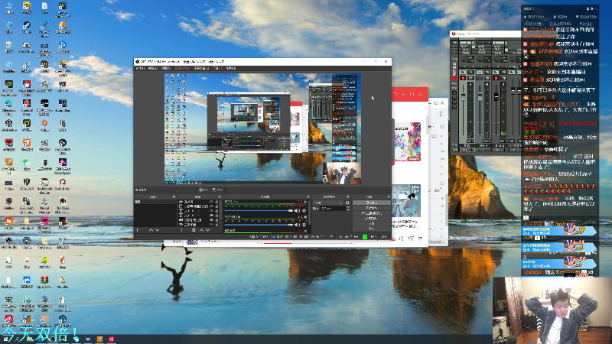Open the Tools menu in OBS
Image resolution: width=612 pixels, height=344 pixels.
[x=217, y=68]
